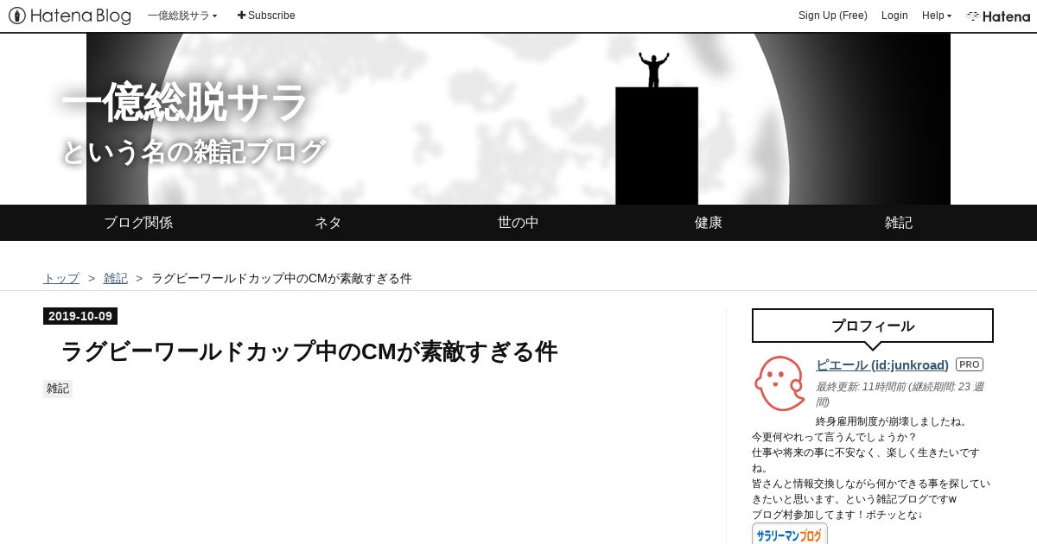Click the プロフィール header

[873, 326]
